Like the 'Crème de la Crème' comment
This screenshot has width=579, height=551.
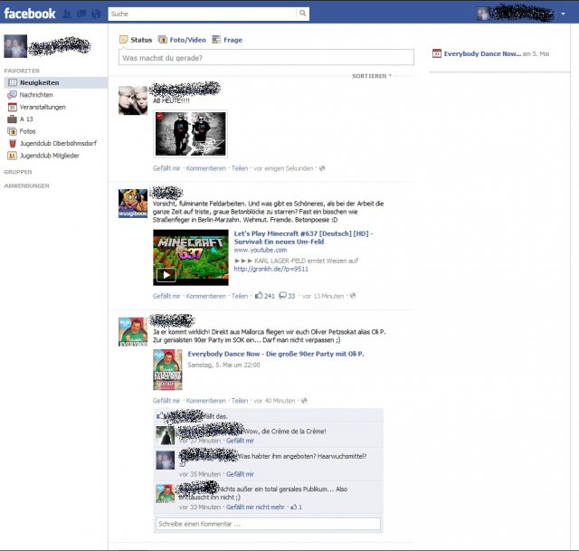(x=240, y=441)
